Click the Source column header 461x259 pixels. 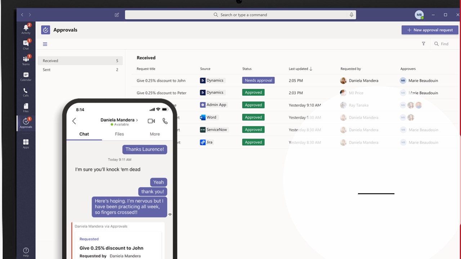pos(205,69)
